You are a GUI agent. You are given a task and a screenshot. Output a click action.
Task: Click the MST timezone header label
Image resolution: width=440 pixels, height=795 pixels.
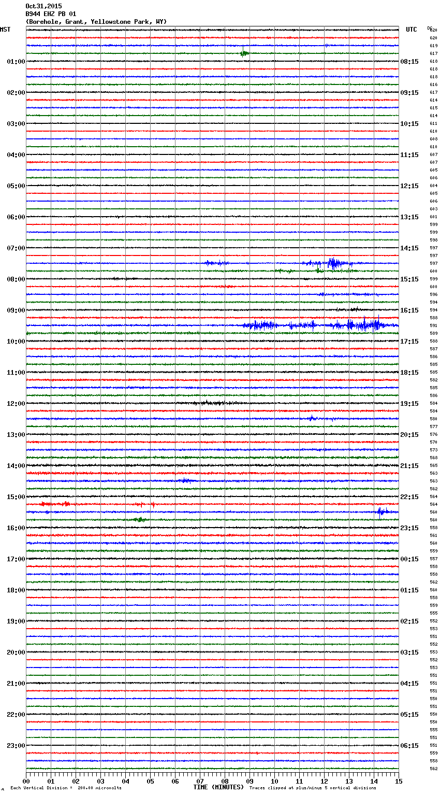click(5, 30)
